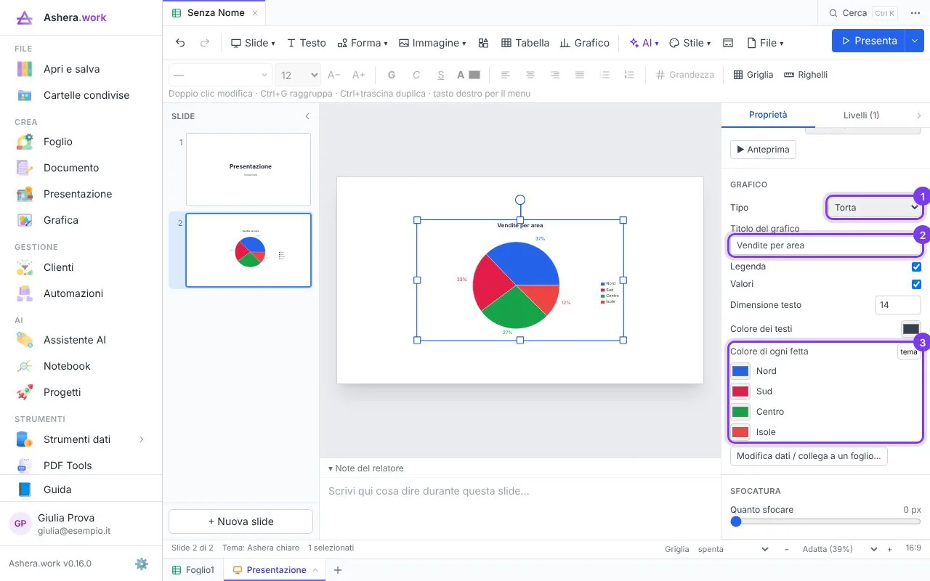The image size is (930, 581).
Task: Click the redo arrow in the toolbar
Action: tap(205, 43)
